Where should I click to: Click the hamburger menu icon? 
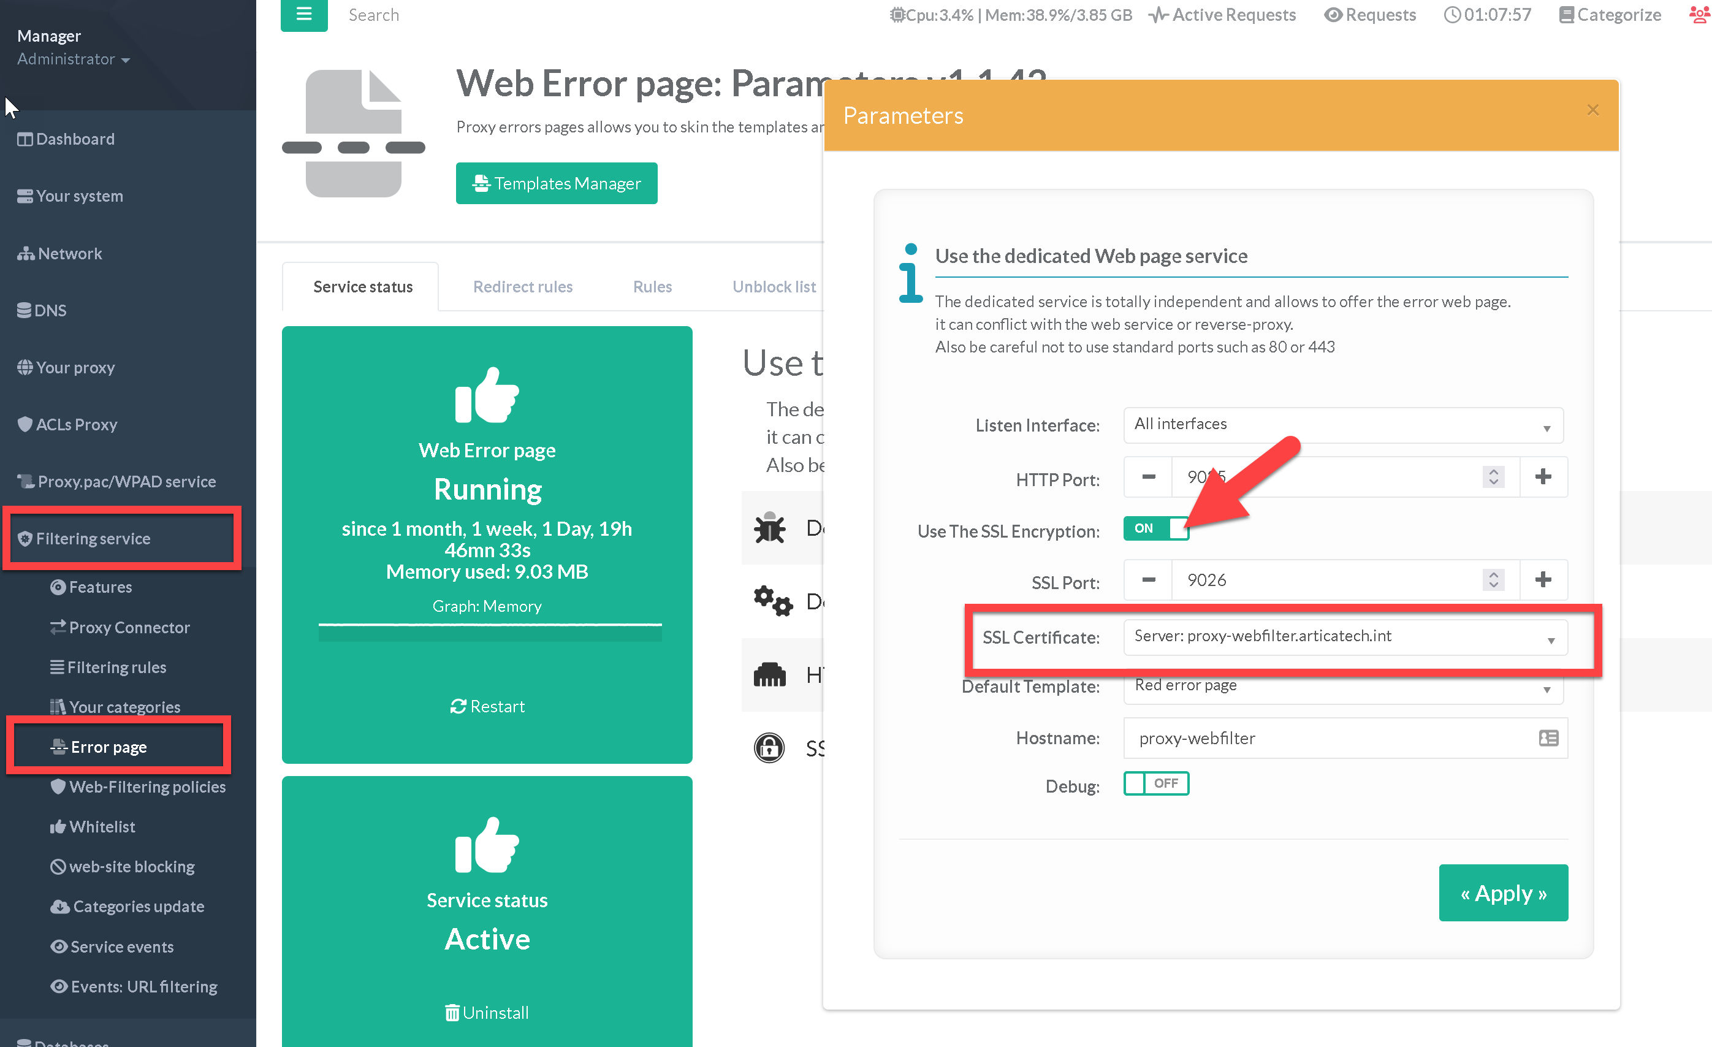303,14
